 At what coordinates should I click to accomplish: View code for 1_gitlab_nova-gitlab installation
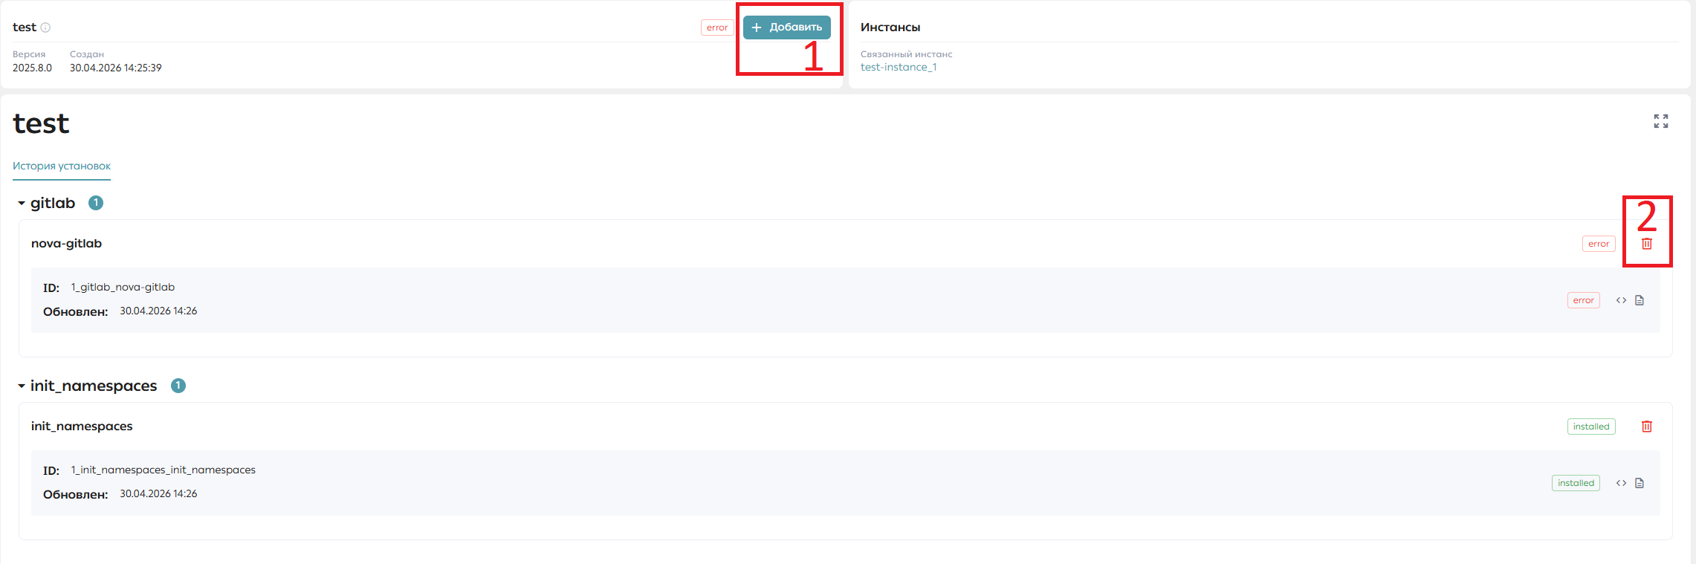pos(1621,300)
